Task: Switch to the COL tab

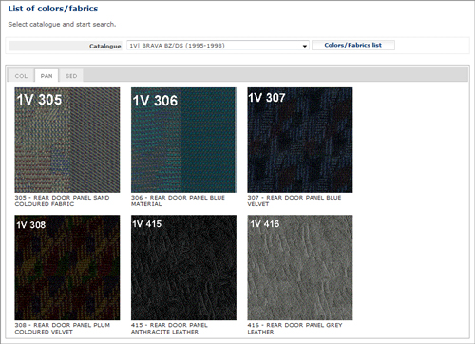Action: (x=21, y=76)
